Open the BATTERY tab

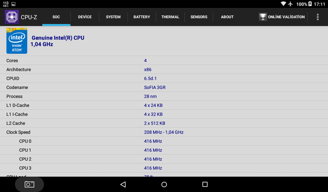point(142,17)
